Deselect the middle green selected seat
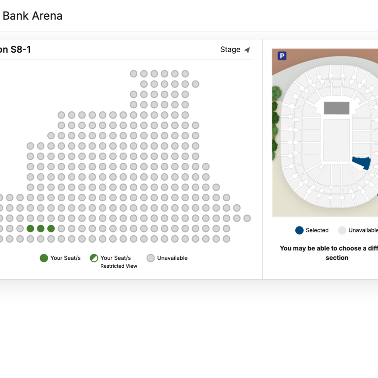This screenshot has width=378, height=378. pyautogui.click(x=41, y=228)
